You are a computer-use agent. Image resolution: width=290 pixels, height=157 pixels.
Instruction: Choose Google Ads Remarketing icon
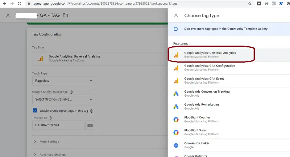[x=176, y=107]
